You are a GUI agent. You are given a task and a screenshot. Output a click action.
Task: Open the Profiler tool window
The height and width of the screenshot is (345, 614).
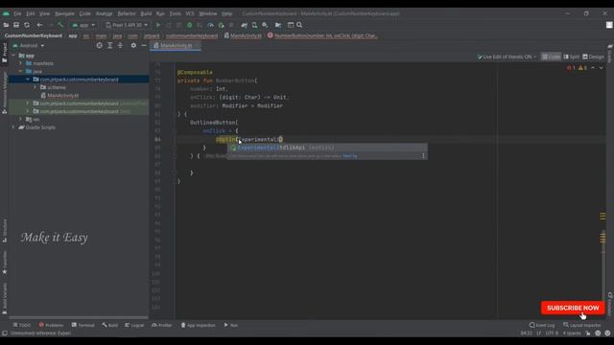pos(162,325)
